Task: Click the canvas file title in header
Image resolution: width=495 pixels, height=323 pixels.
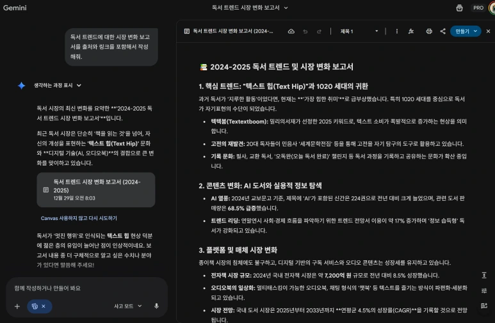Action: [233, 31]
